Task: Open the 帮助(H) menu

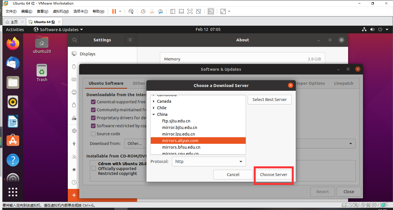Action: (98, 11)
